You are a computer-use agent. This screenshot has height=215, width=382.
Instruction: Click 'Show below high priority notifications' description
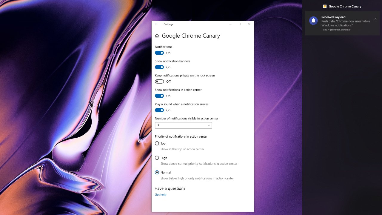pyautogui.click(x=197, y=178)
